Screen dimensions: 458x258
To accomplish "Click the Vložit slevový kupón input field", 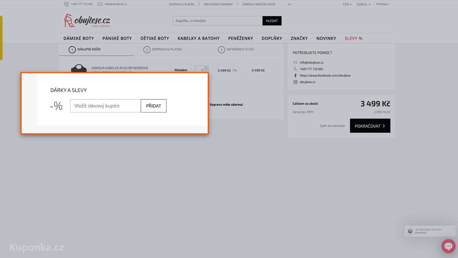I will (x=105, y=106).
